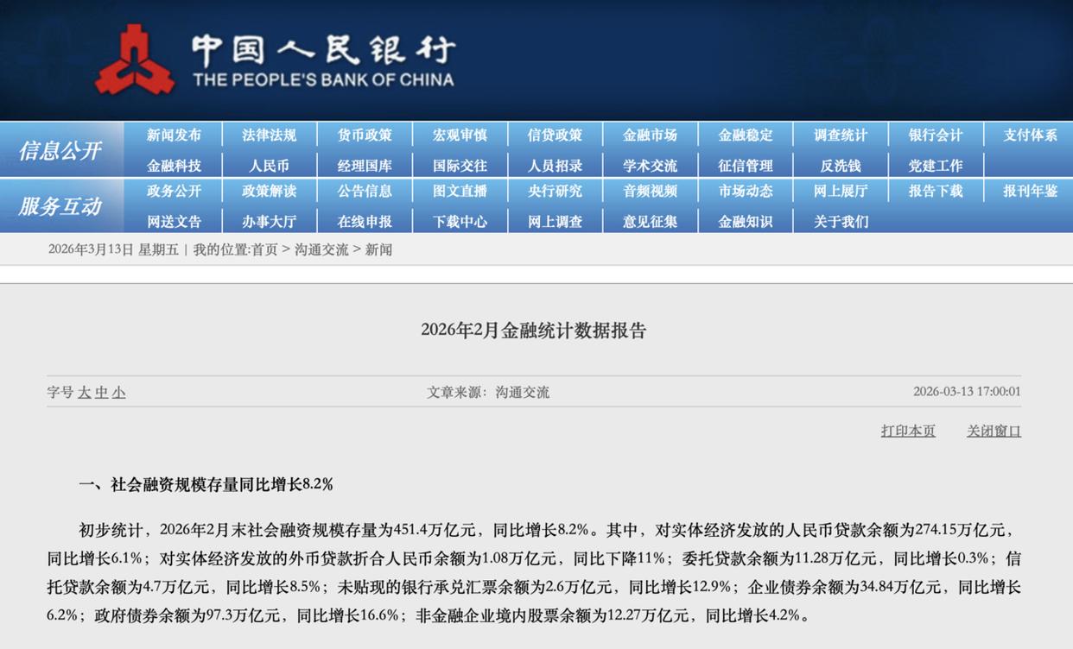Select 政策解读 in the service menu
Screen dimensions: 1073x649
click(x=270, y=192)
